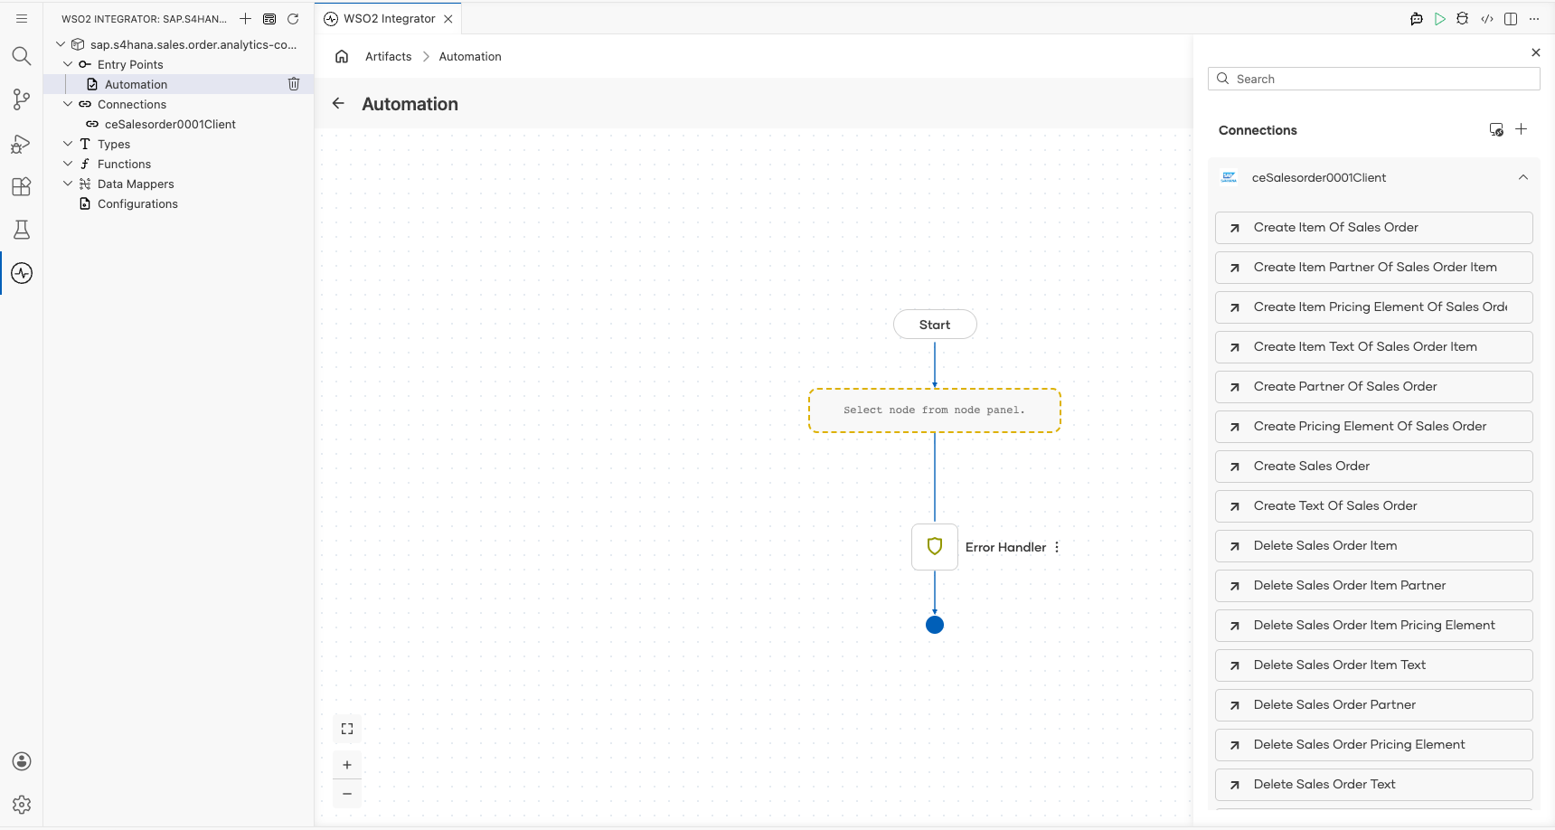
Task: Add Delete Sales Order Item Partner action
Action: tap(1374, 586)
